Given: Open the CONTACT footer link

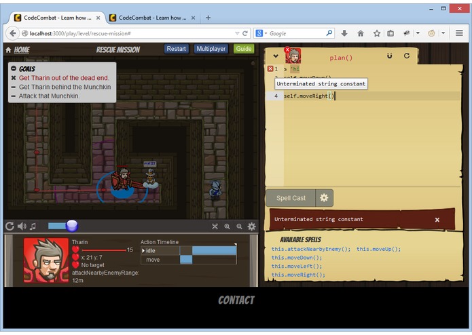Looking at the screenshot, I should (236, 300).
